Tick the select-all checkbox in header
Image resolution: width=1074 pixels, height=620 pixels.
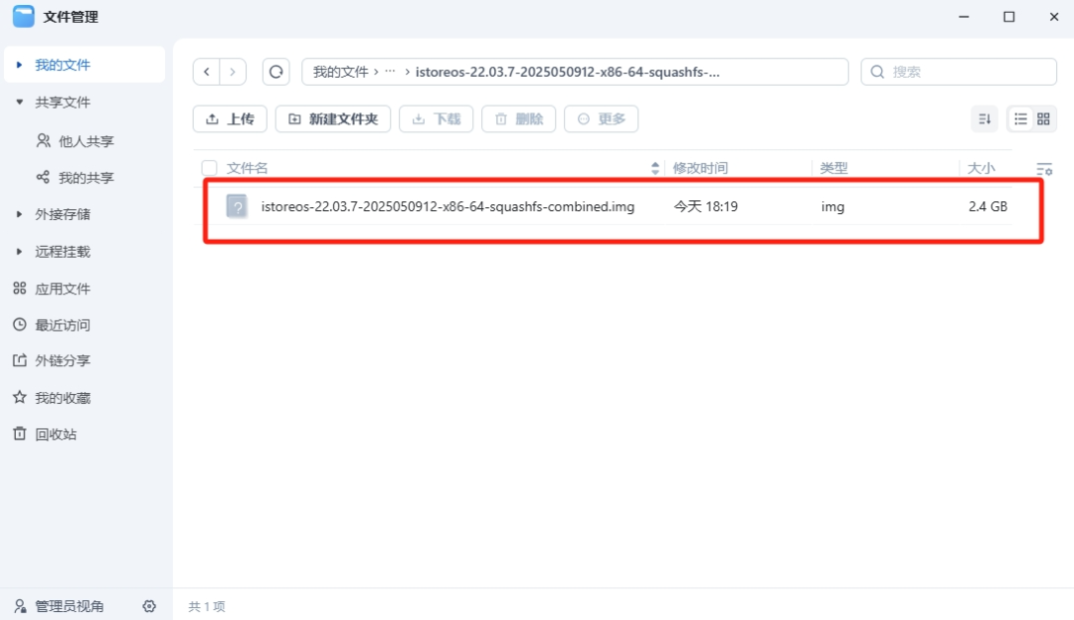click(x=209, y=168)
